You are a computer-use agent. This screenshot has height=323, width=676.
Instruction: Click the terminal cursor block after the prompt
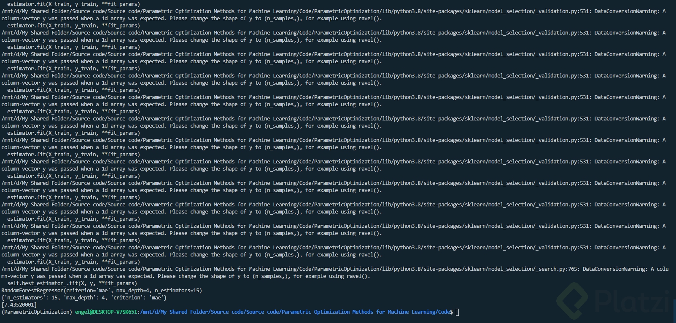457,312
